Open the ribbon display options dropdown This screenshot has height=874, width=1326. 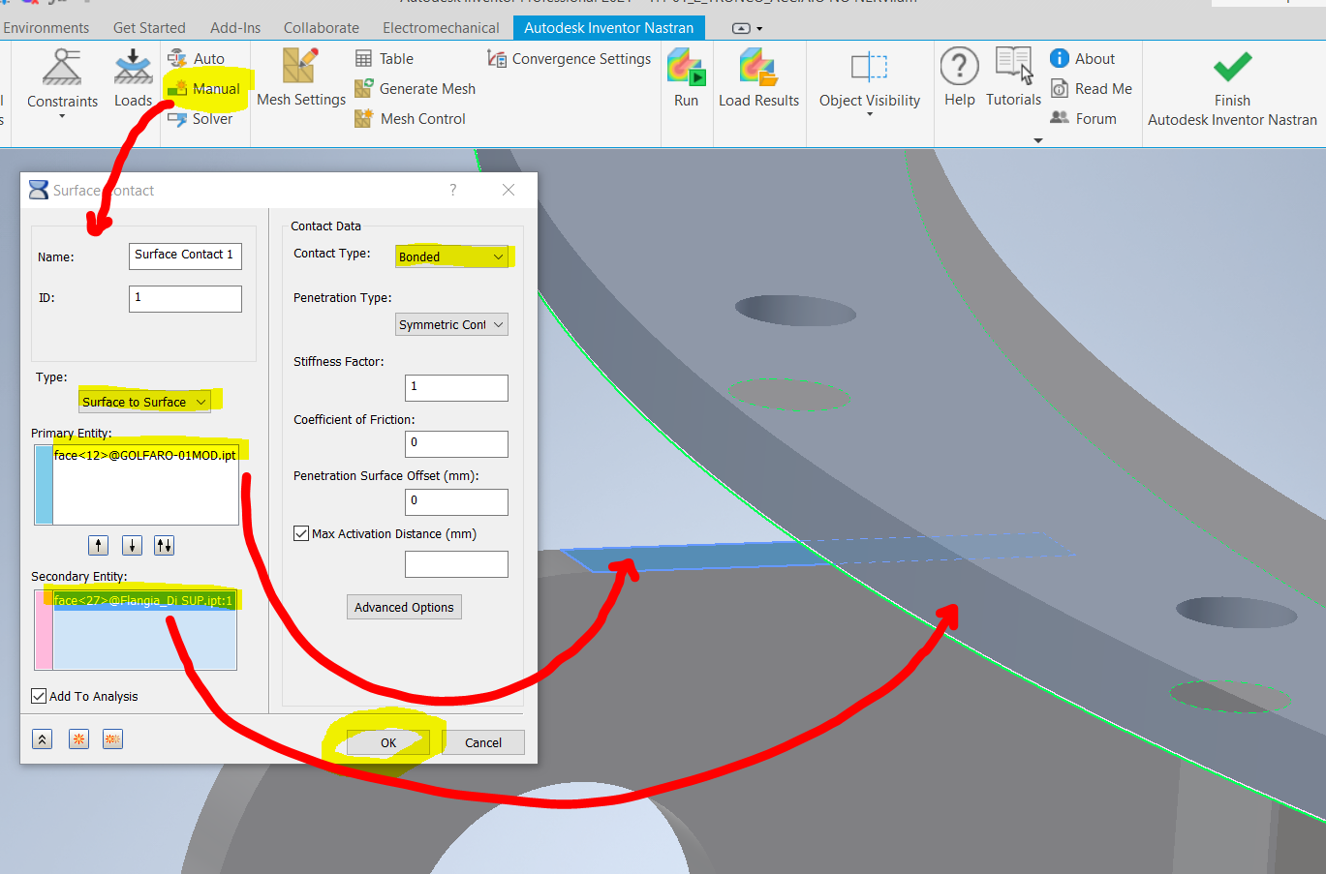coord(748,28)
